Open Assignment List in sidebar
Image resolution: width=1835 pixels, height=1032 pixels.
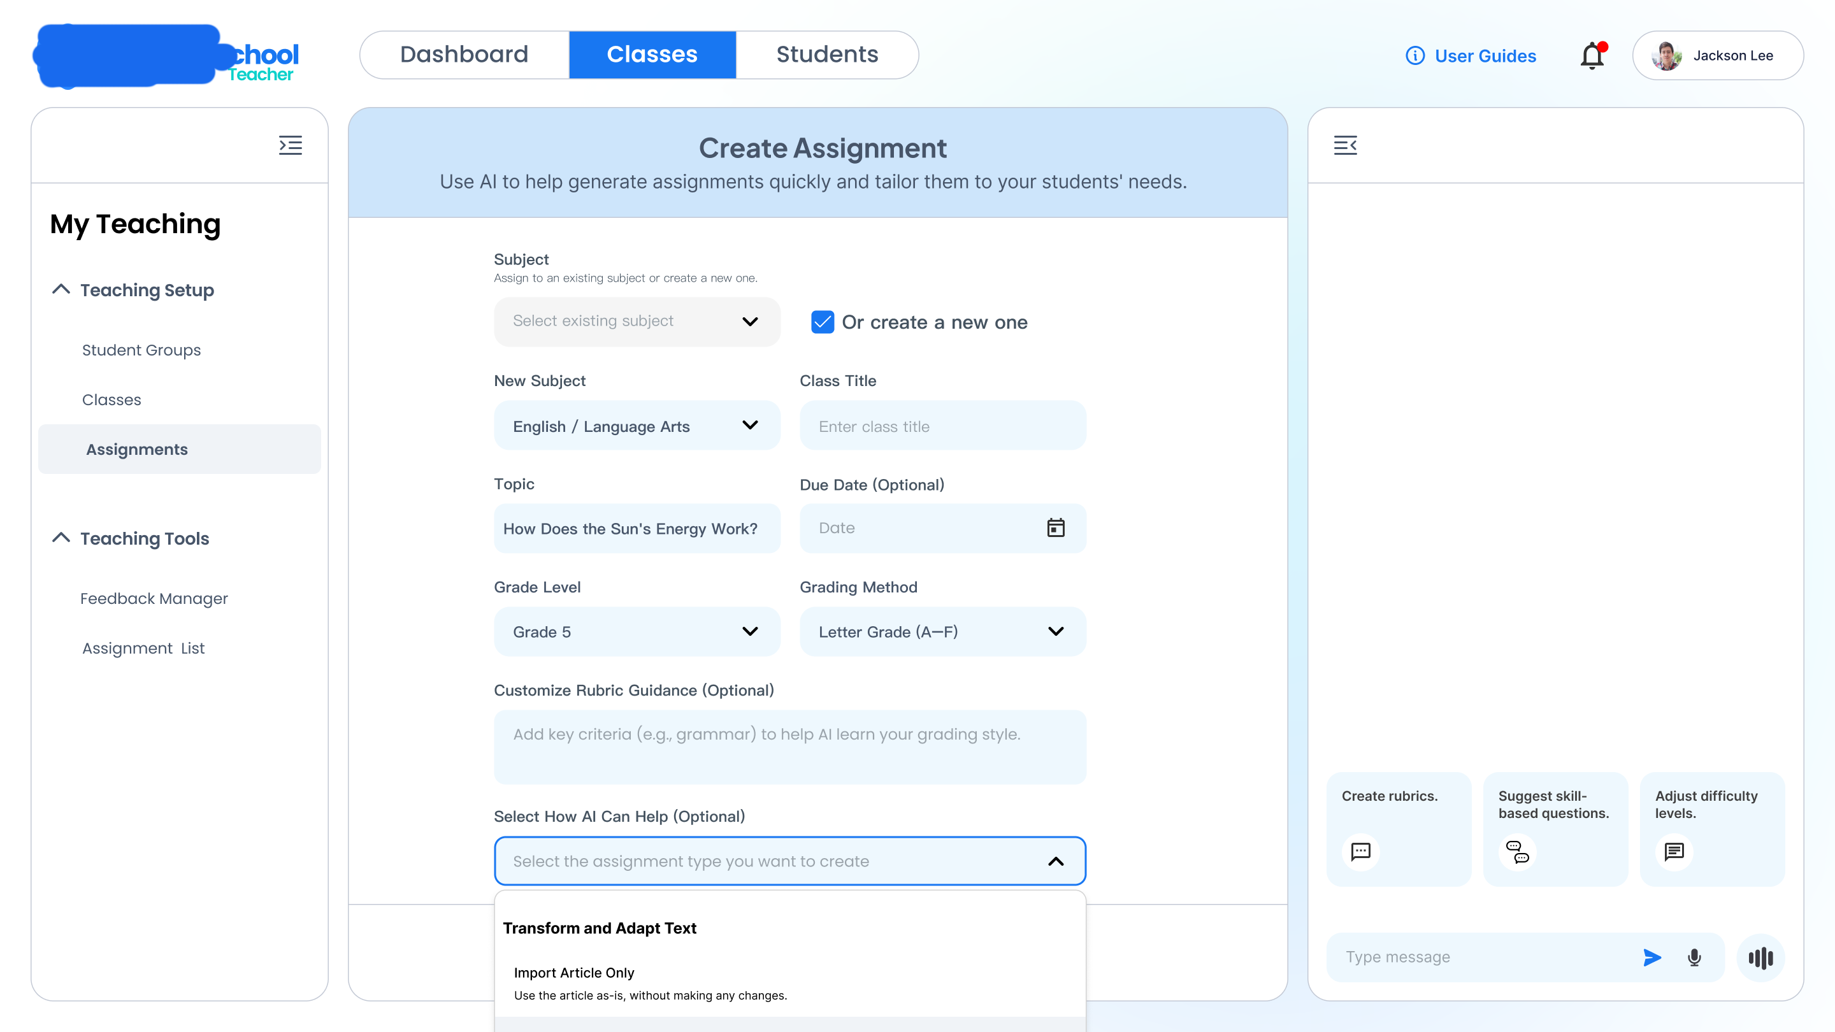(143, 648)
